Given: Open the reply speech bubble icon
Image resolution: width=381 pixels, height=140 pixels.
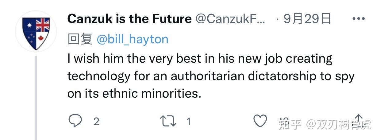Looking at the screenshot, I should (x=75, y=121).
